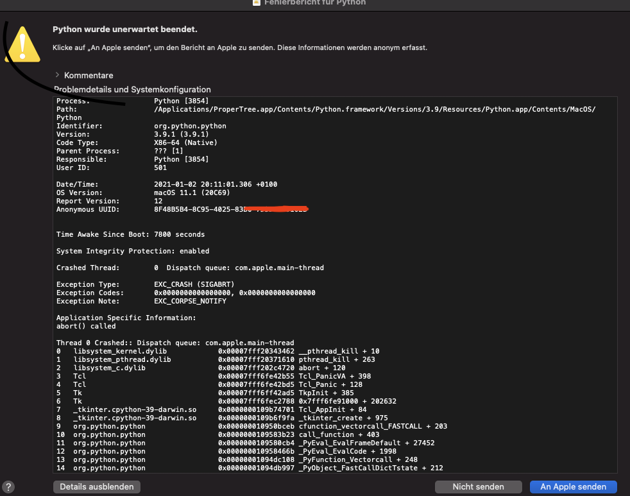Choose Nicht senden to skip the report

[x=478, y=487]
